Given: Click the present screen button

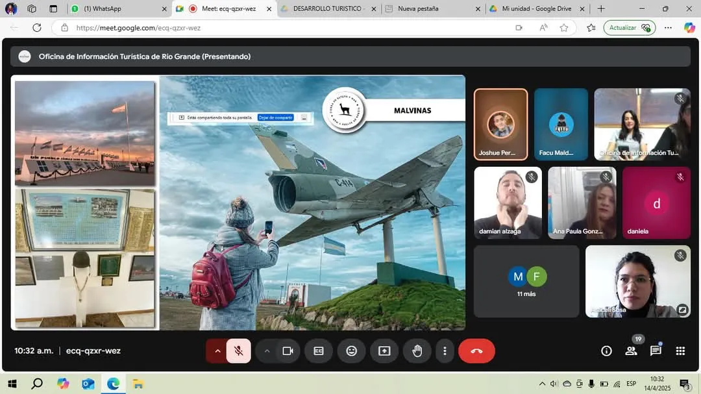Looking at the screenshot, I should coord(384,351).
